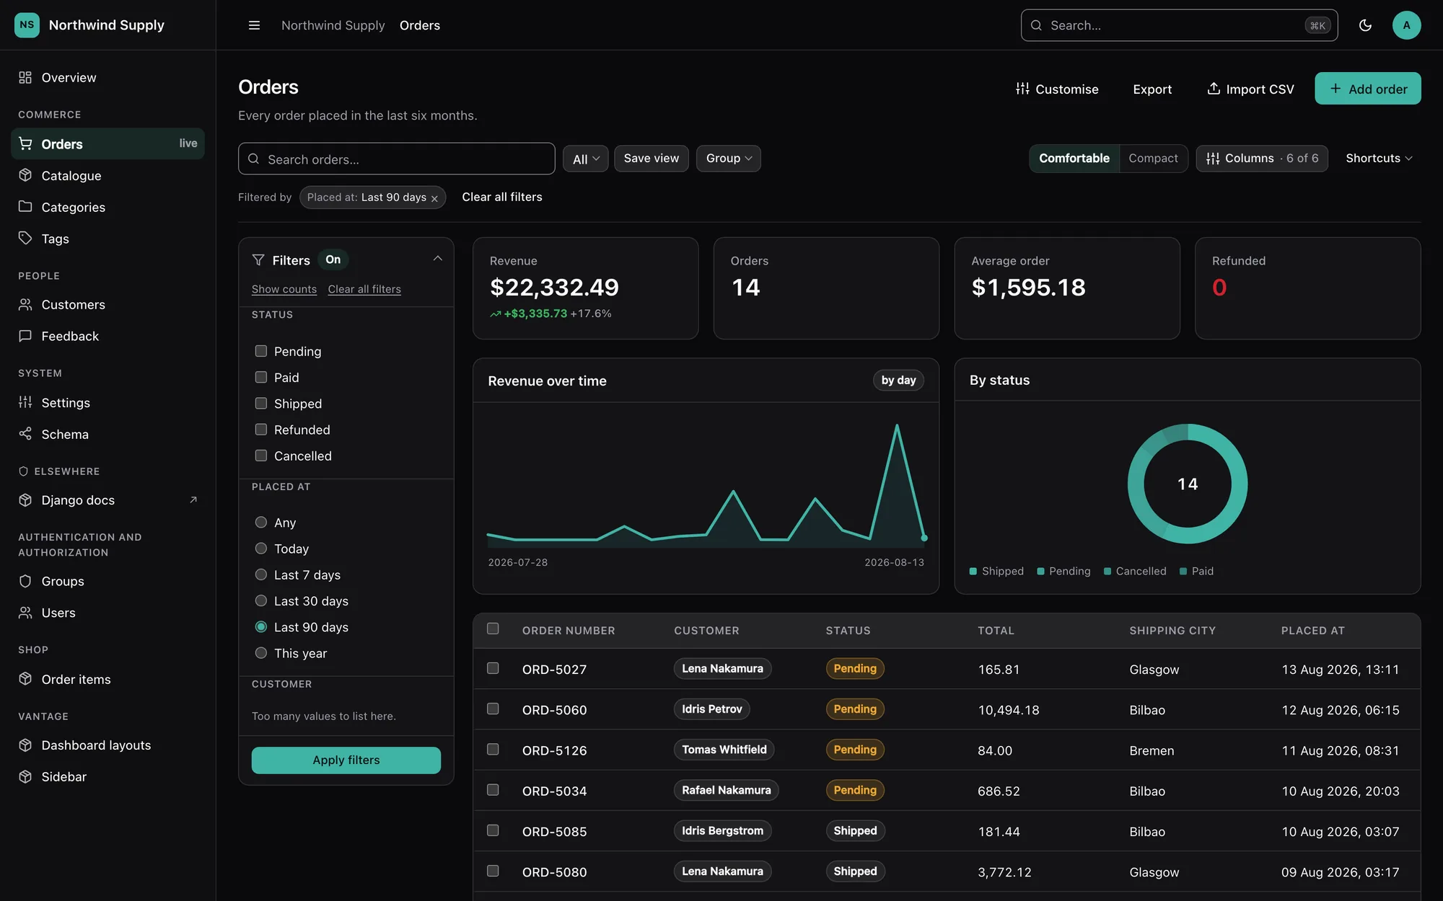Screen dimensions: 1443x901
Task: Open the 'All' dropdown beside search
Action: coord(585,159)
